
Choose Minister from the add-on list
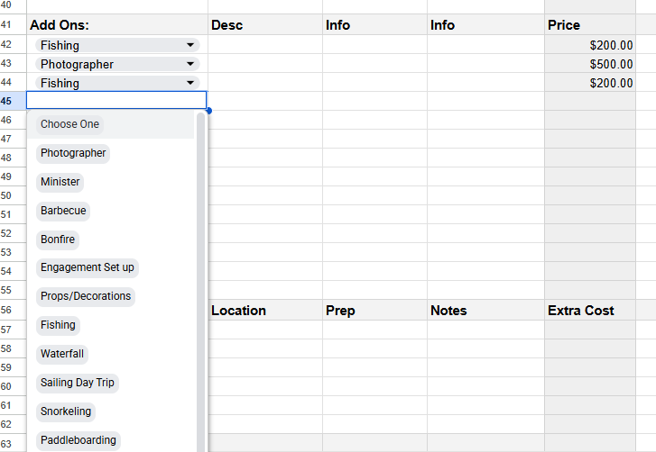[x=60, y=182]
